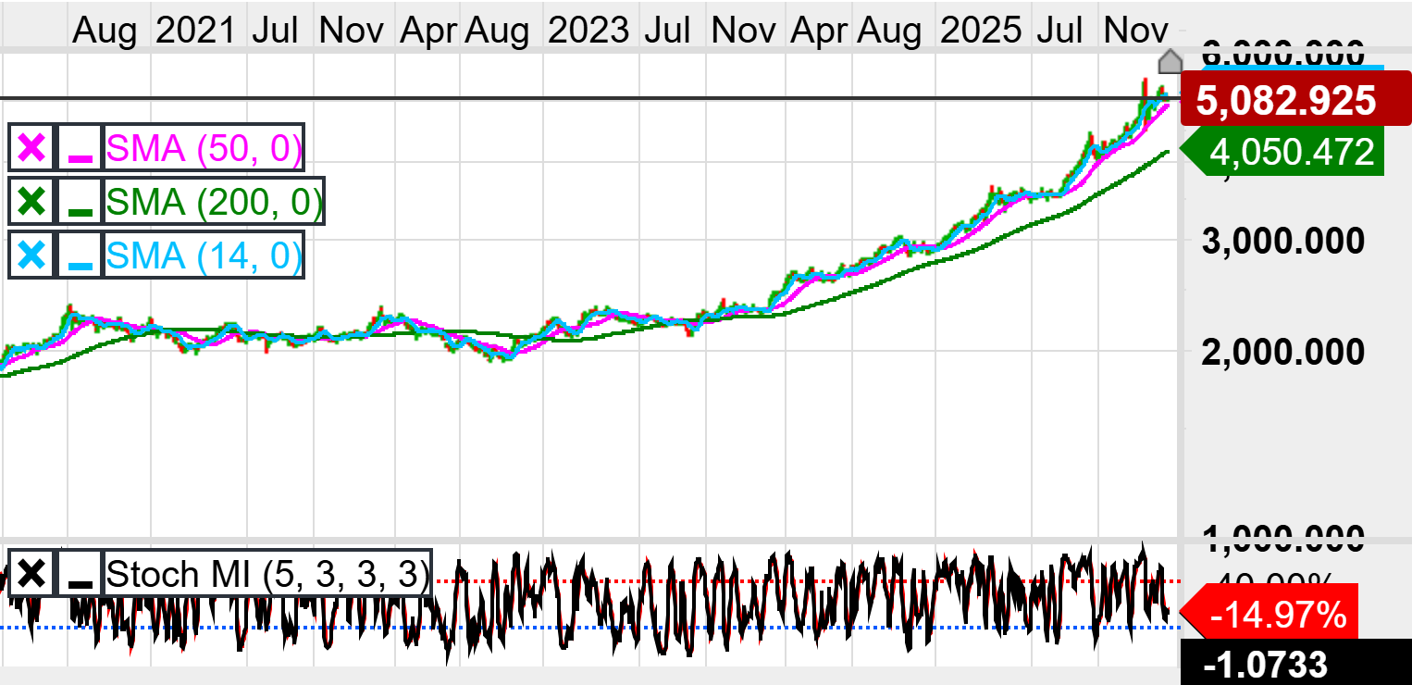Click the 2023 label on the time axis
Image resolution: width=1412 pixels, height=685 pixels.
click(588, 31)
